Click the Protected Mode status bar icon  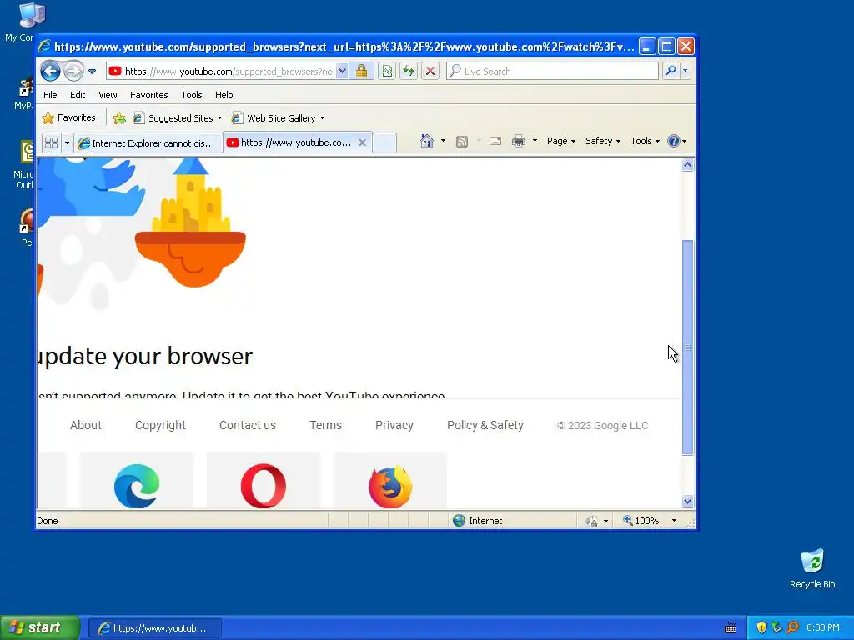pos(591,521)
